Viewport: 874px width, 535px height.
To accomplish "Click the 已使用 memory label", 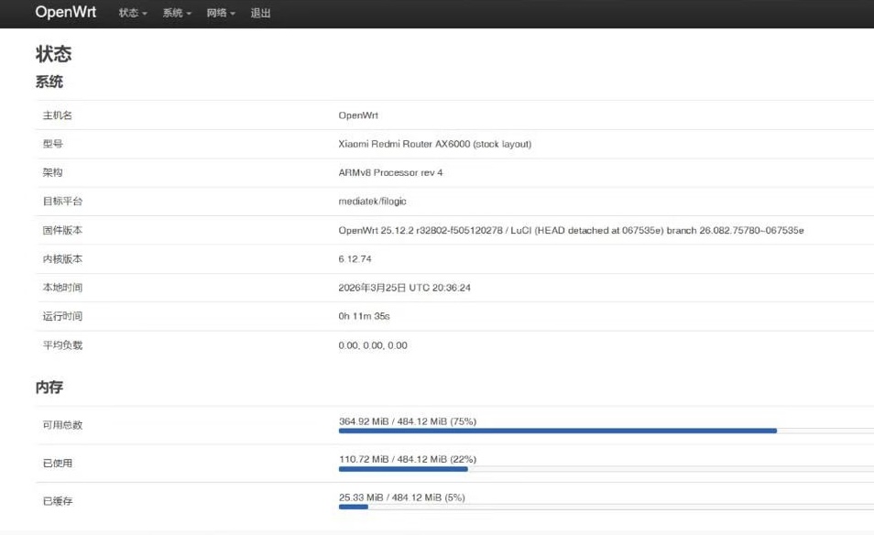I will tap(58, 464).
